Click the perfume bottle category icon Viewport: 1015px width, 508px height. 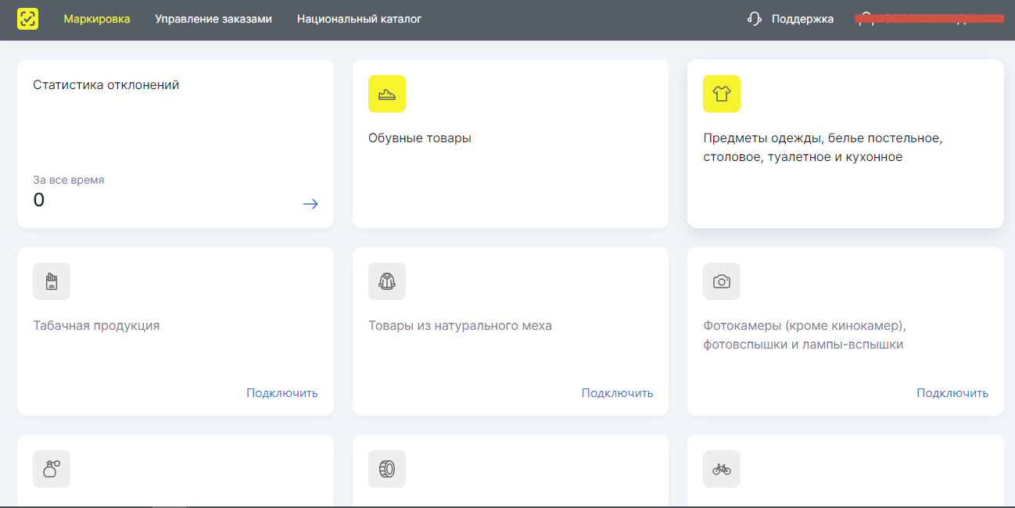tap(51, 469)
